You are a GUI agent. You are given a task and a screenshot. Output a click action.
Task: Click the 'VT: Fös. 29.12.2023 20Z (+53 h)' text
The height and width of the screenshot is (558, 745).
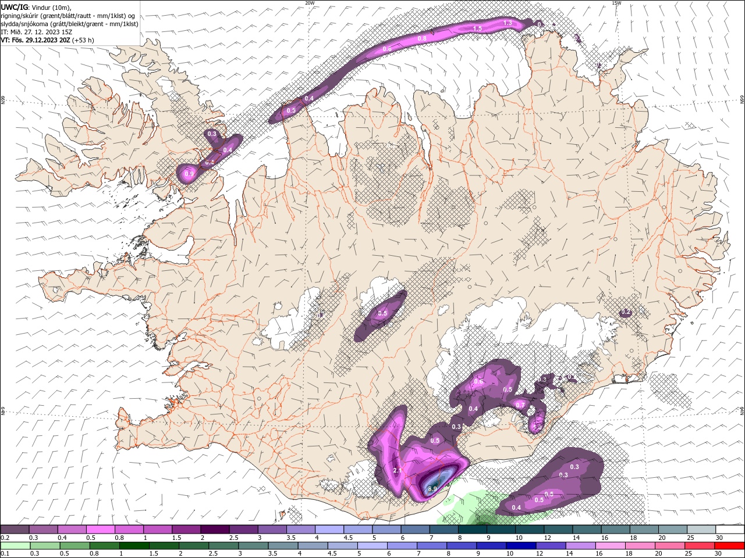tap(47, 40)
